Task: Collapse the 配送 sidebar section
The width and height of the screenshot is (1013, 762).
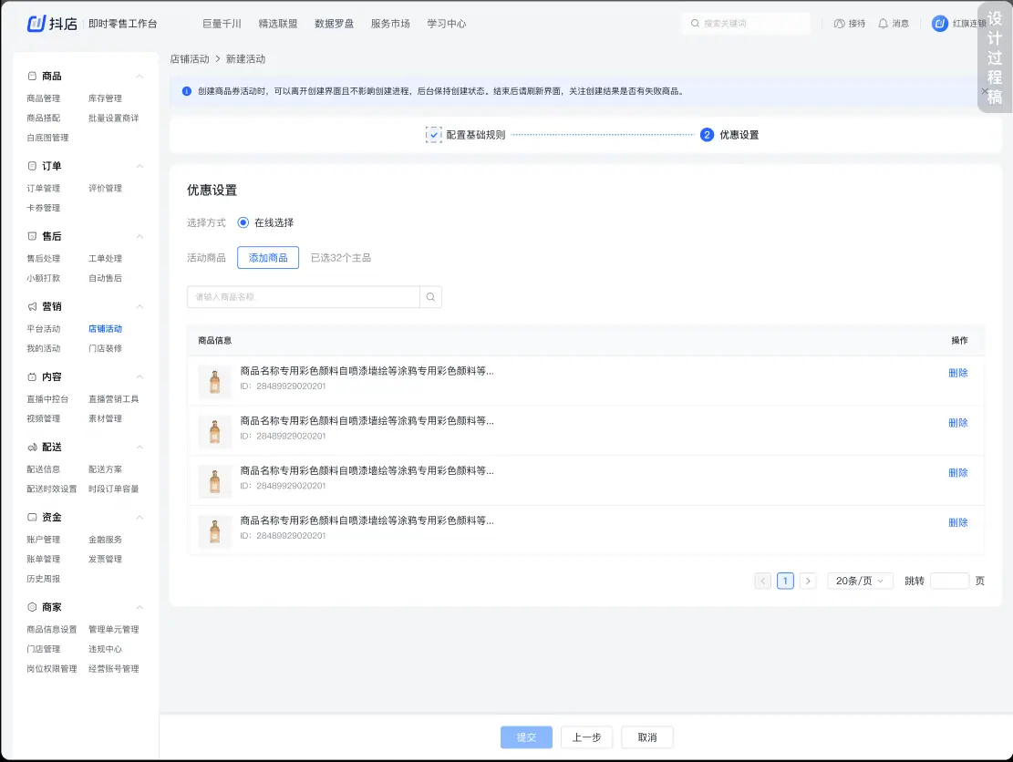Action: [140, 448]
